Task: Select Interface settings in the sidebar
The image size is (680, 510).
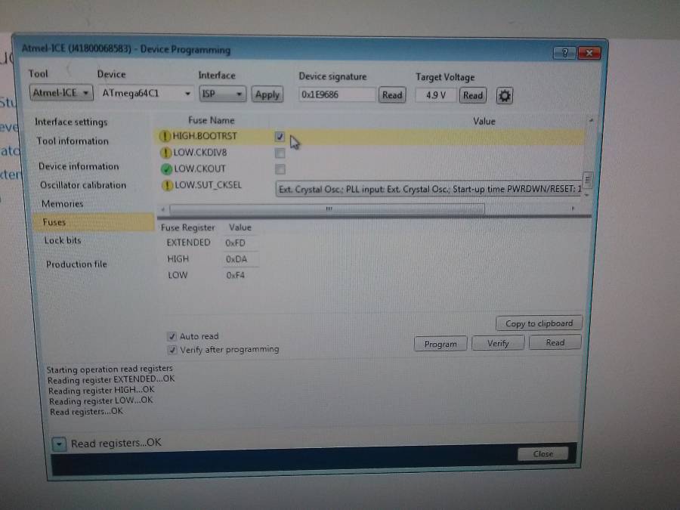Action: (71, 122)
